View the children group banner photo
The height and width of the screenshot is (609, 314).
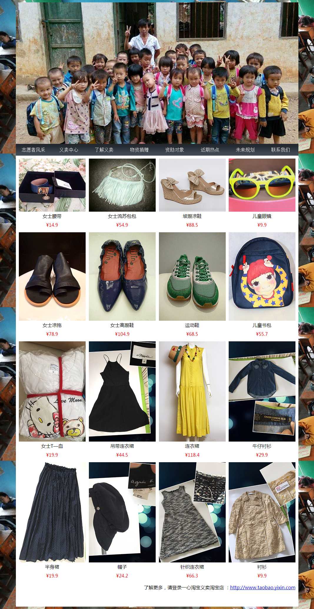(157, 73)
